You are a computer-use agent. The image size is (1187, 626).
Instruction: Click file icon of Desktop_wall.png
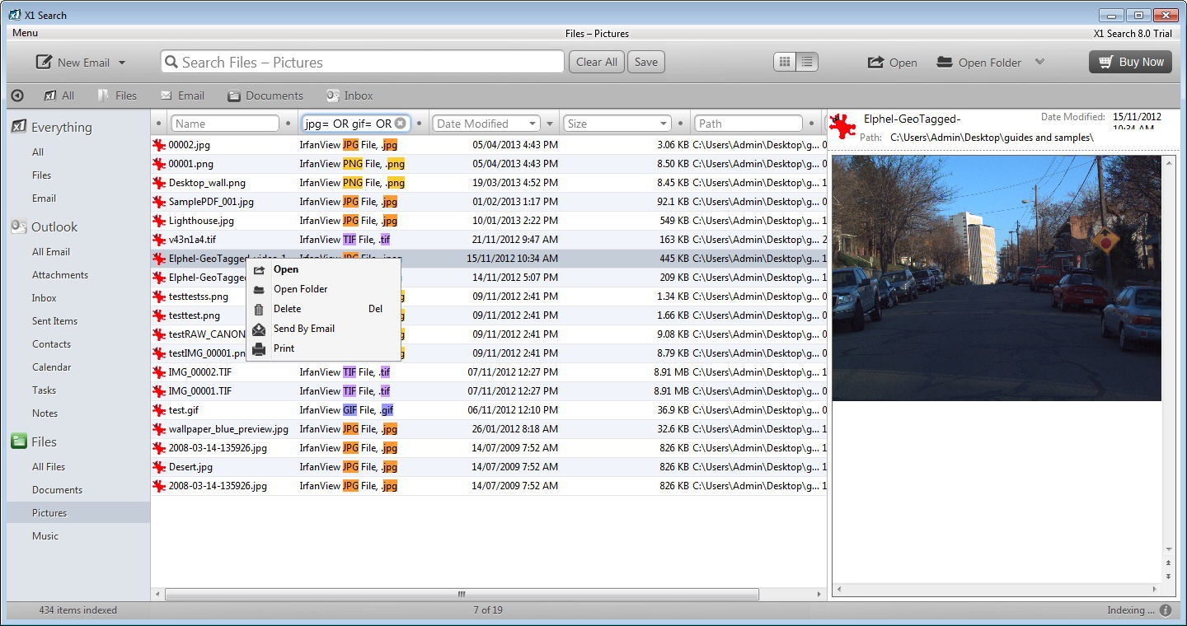(159, 183)
